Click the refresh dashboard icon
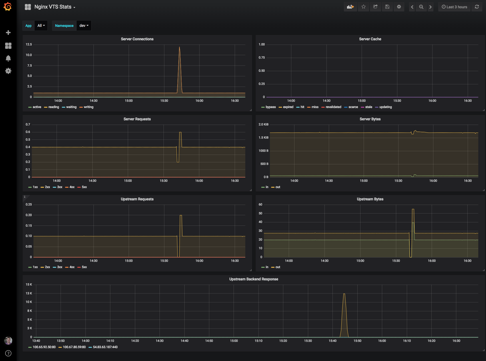Viewport: 486px width, 361px height. coord(477,7)
